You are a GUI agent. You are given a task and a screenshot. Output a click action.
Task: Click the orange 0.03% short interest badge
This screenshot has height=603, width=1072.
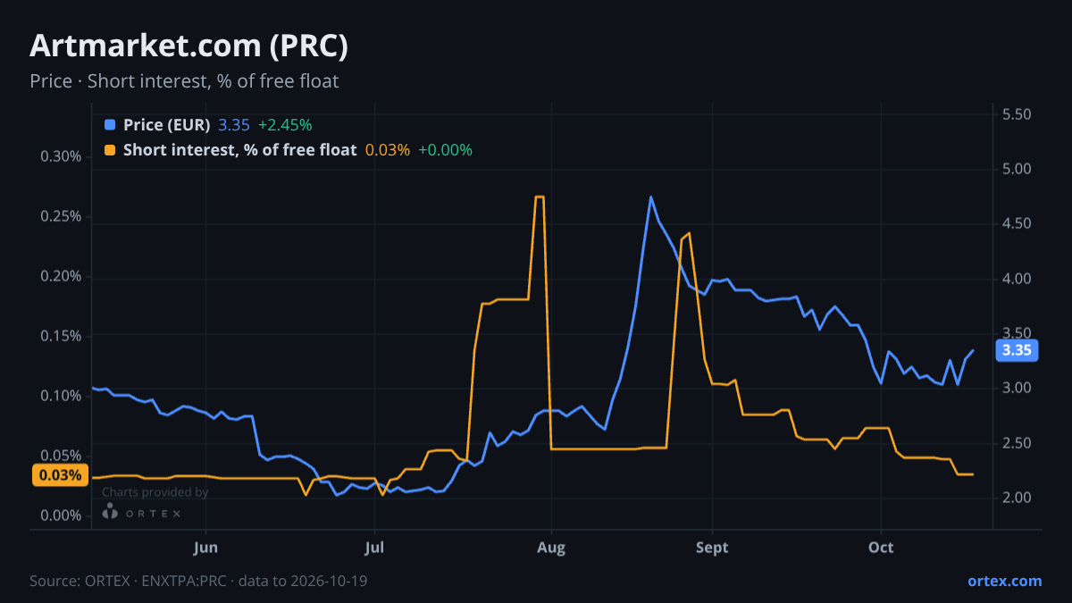tap(60, 475)
